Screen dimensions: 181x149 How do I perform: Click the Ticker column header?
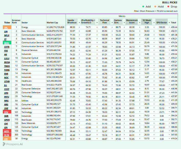[7, 23]
